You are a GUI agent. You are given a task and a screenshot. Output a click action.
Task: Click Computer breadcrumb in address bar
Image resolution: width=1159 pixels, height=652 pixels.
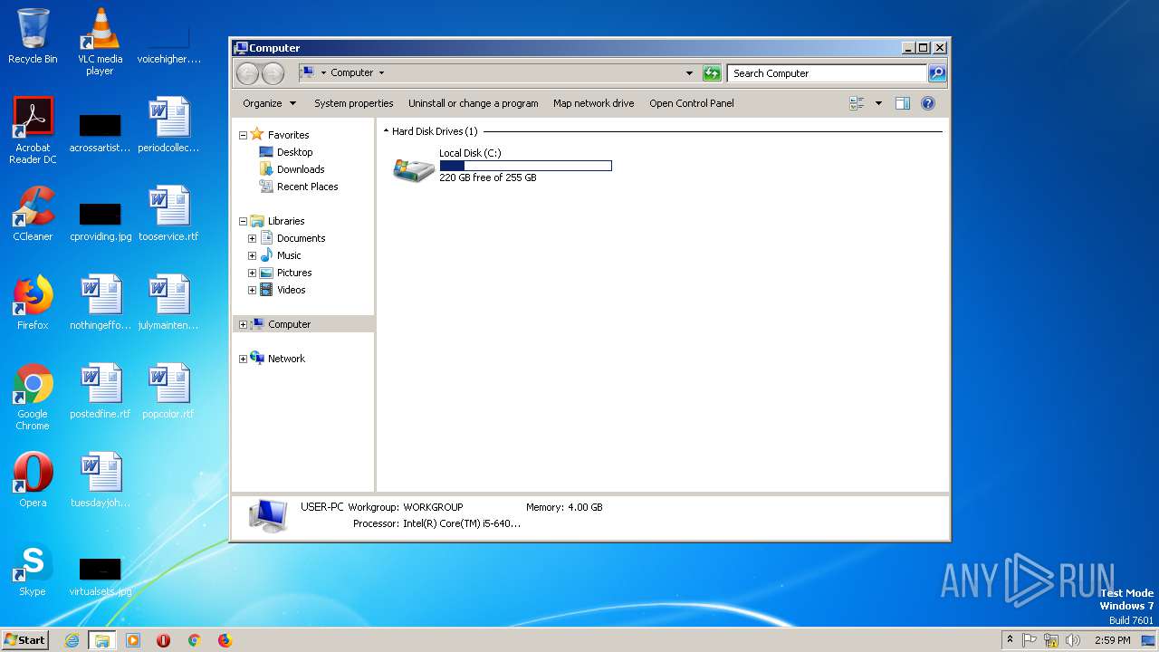[351, 72]
